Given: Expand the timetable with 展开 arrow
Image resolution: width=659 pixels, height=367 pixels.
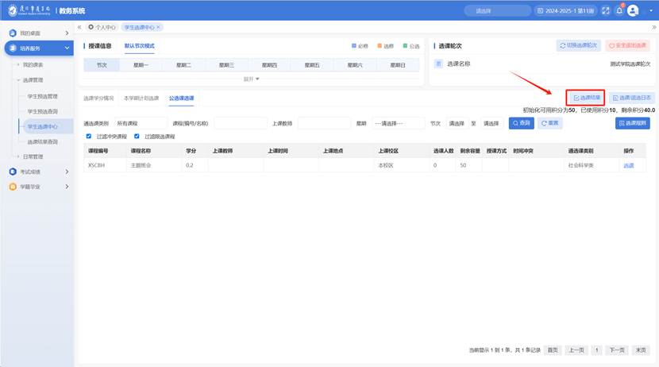Looking at the screenshot, I should click(251, 79).
